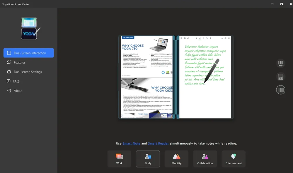Follow the Smart Reader link
Viewport: 293px width, 173px height.
tap(158, 143)
